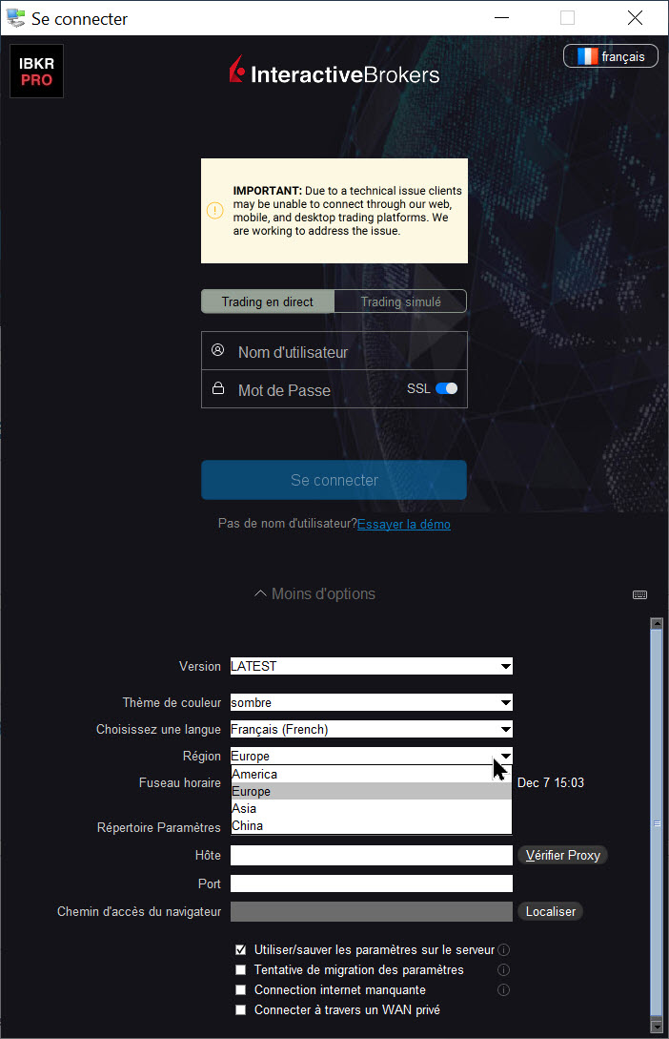Open the Essayer la démo link

coord(404,524)
